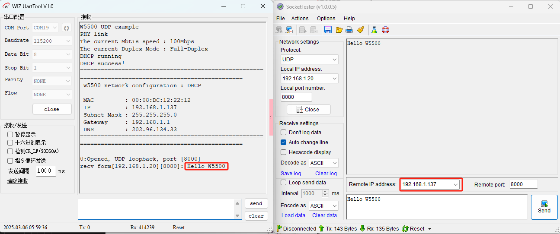Click the red lifebuoy help icon

coord(385,30)
